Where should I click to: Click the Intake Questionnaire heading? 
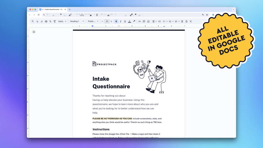111,83
